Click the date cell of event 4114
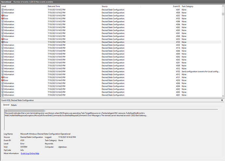225x161 pixels. pos(56,48)
